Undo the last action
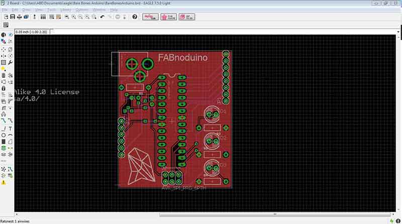The height and width of the screenshot is (224, 402). [103, 17]
